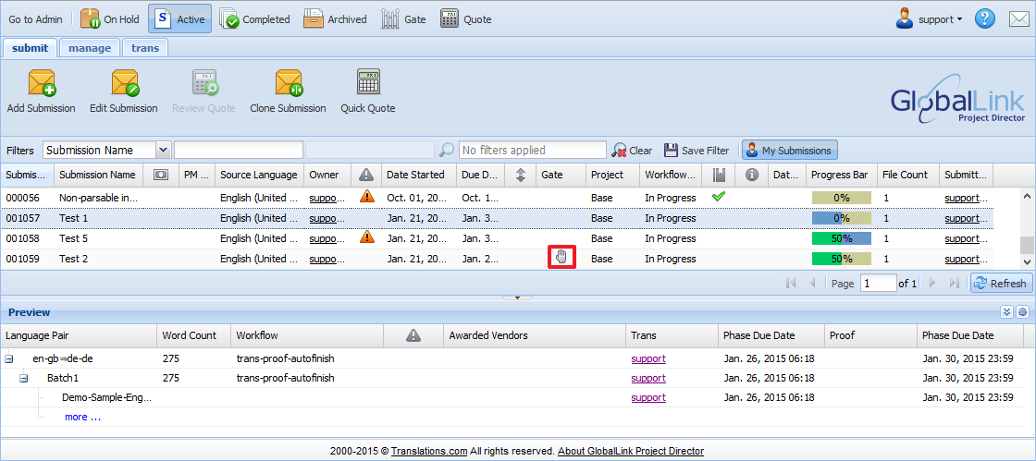Collapse the grid using splitter arrow
Screen dimensions: 1036x461
point(517,297)
